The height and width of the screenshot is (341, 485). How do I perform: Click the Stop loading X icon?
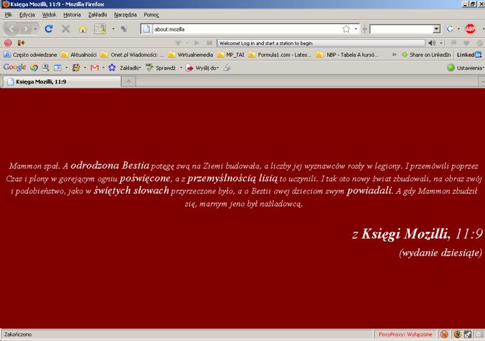pos(65,28)
